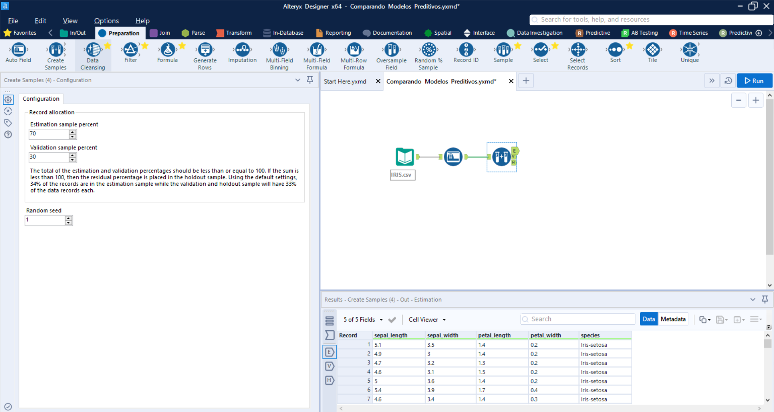Switch to the Estimation output view
This screenshot has width=774, height=412.
pyautogui.click(x=329, y=352)
